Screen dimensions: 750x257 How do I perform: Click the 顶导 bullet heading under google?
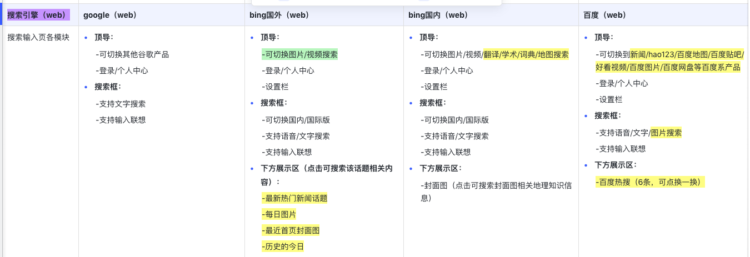pyautogui.click(x=103, y=38)
